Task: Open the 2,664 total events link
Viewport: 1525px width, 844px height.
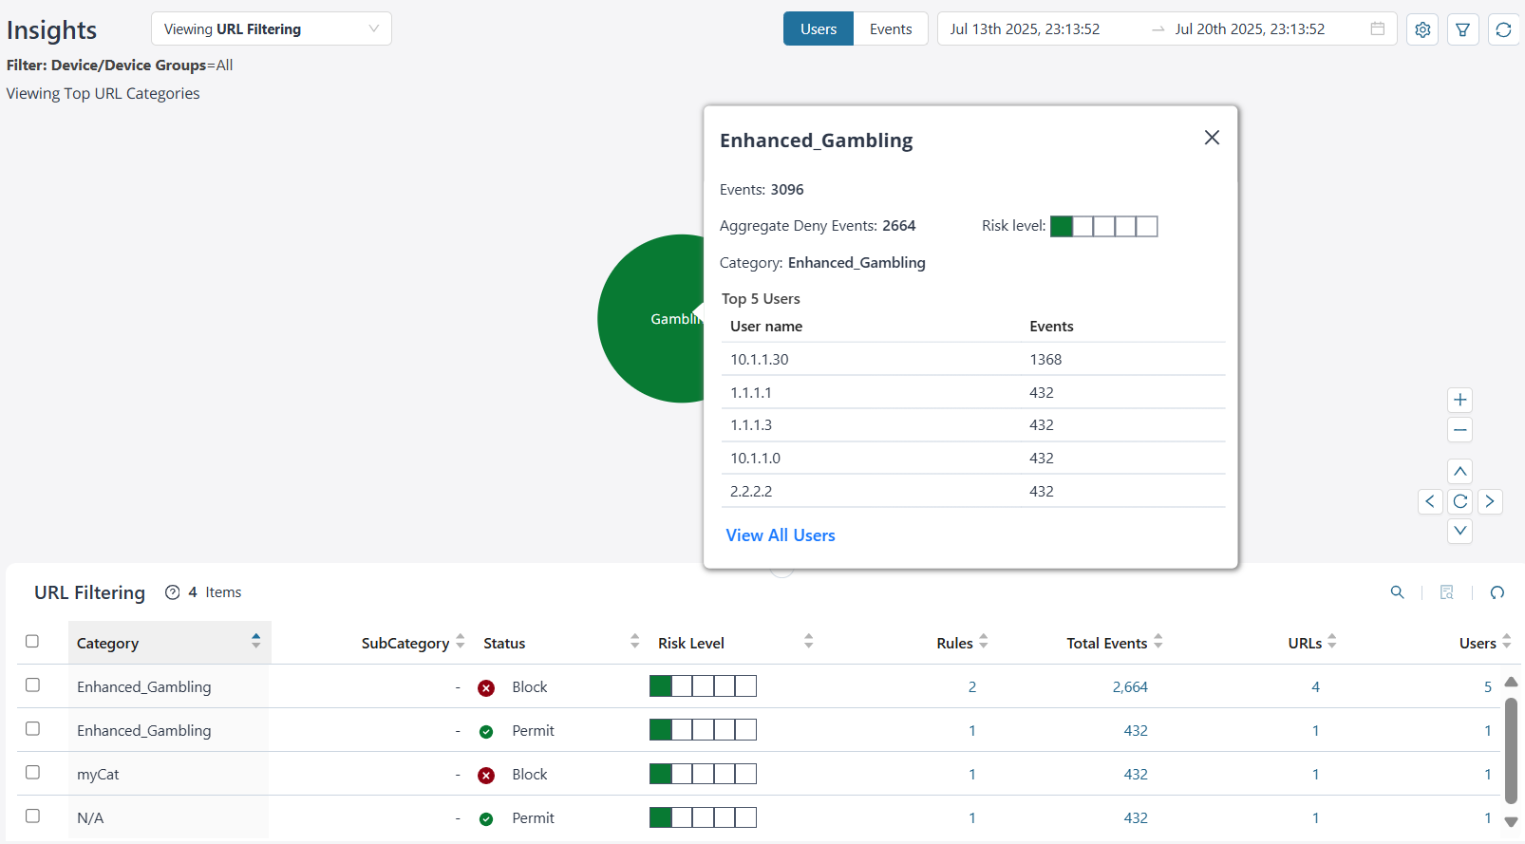Action: coord(1130,687)
